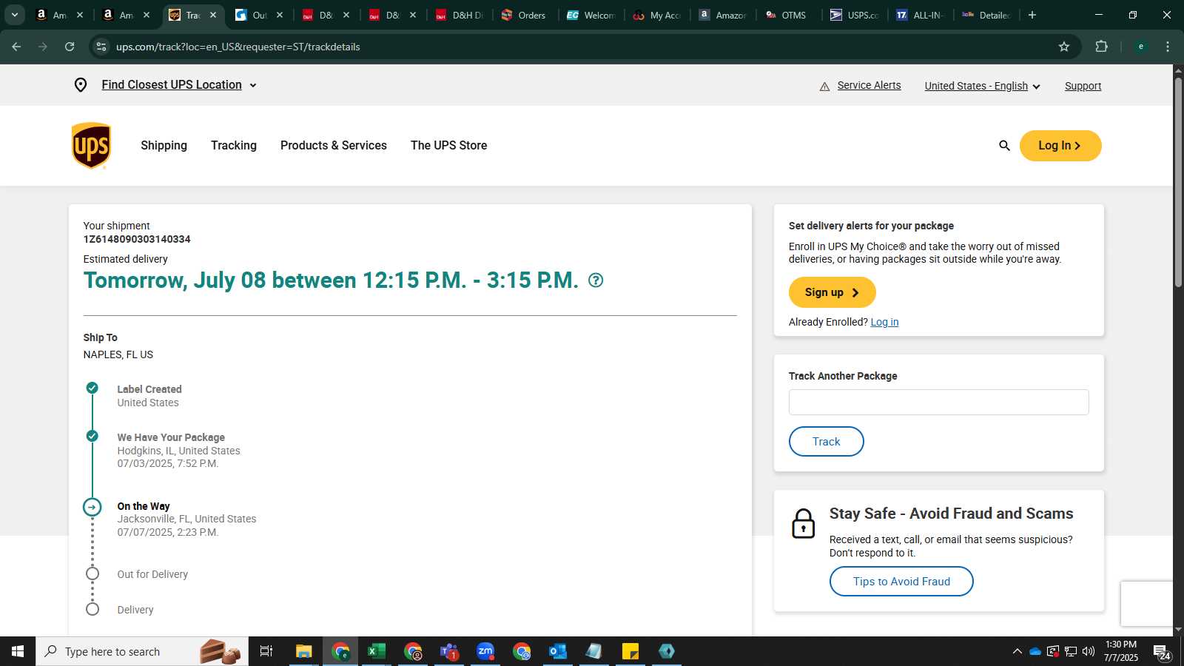Open Outlook from the taskbar
The height and width of the screenshot is (666, 1184).
click(x=558, y=651)
